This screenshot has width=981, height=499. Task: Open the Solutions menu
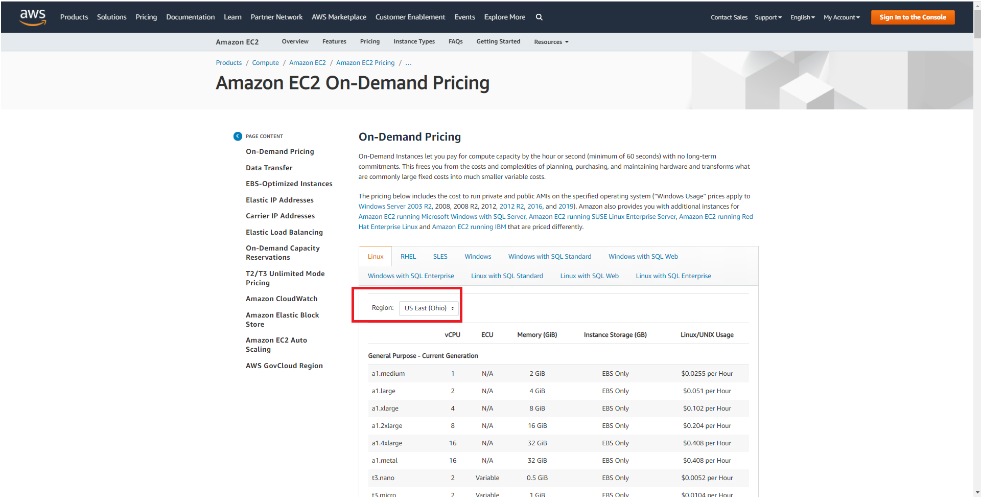(111, 17)
